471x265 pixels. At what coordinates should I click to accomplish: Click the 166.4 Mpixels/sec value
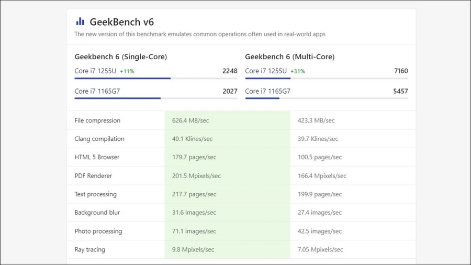(322, 176)
